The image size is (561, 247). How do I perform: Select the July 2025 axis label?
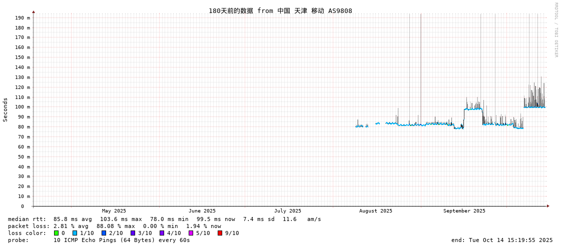point(288,211)
